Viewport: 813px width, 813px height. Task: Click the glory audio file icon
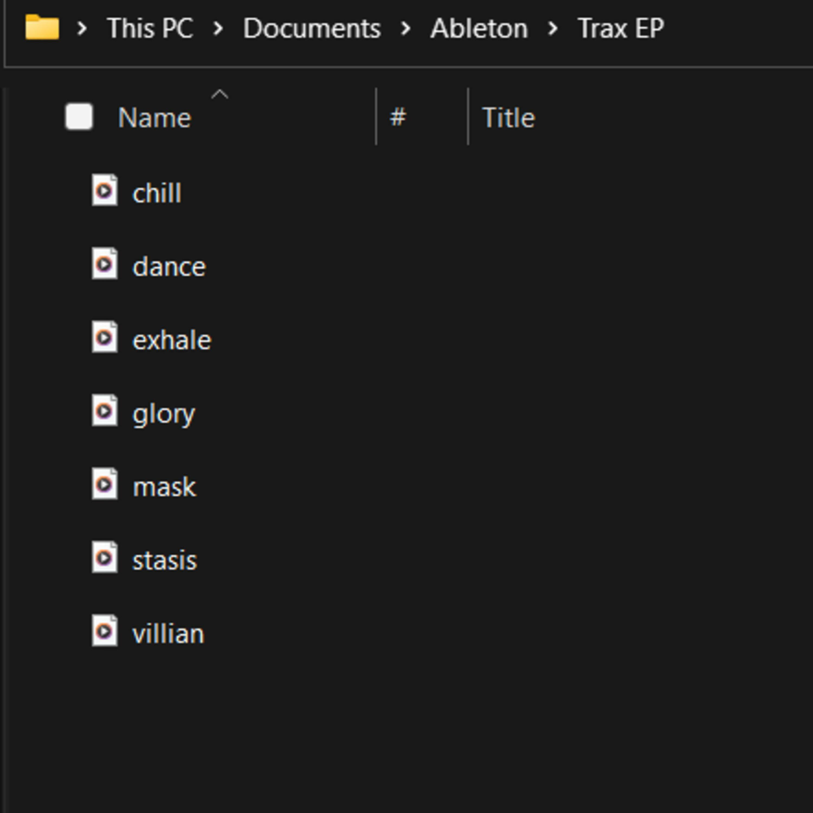pos(104,411)
